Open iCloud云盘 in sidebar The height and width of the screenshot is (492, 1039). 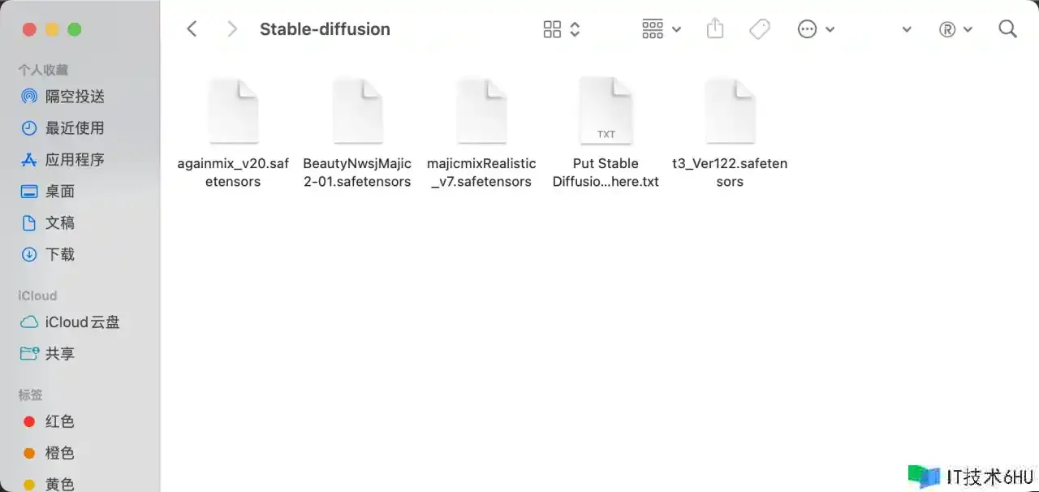82,322
